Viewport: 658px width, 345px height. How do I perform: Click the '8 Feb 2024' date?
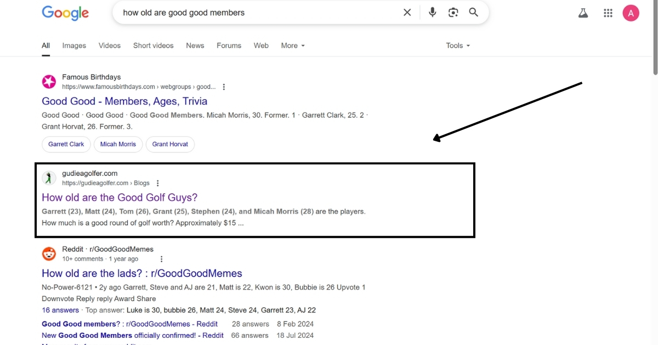pyautogui.click(x=295, y=324)
